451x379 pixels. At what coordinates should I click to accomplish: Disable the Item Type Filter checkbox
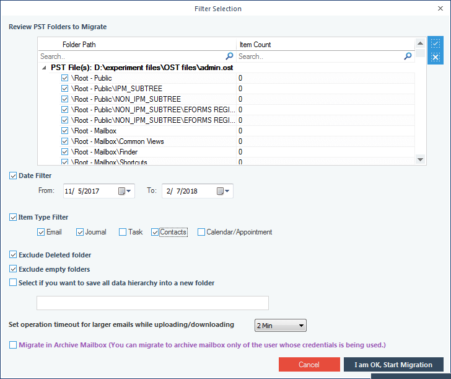(13, 217)
